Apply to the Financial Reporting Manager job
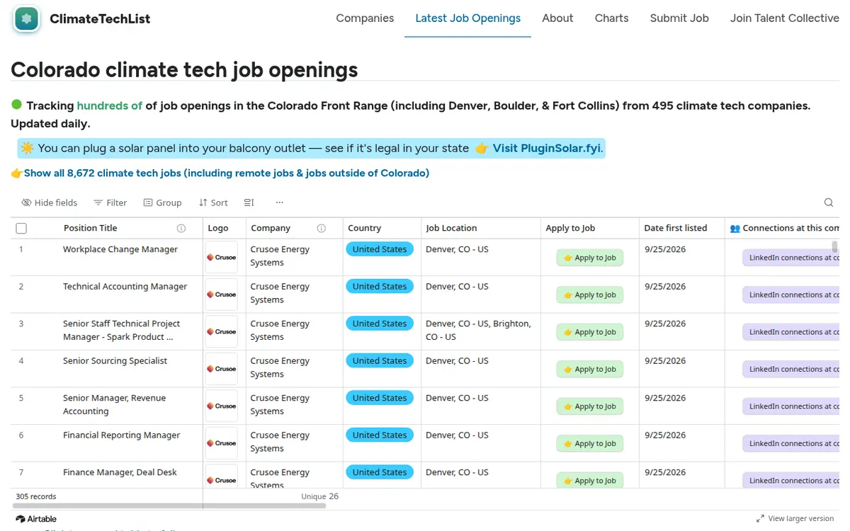The image size is (850, 531). tap(589, 443)
